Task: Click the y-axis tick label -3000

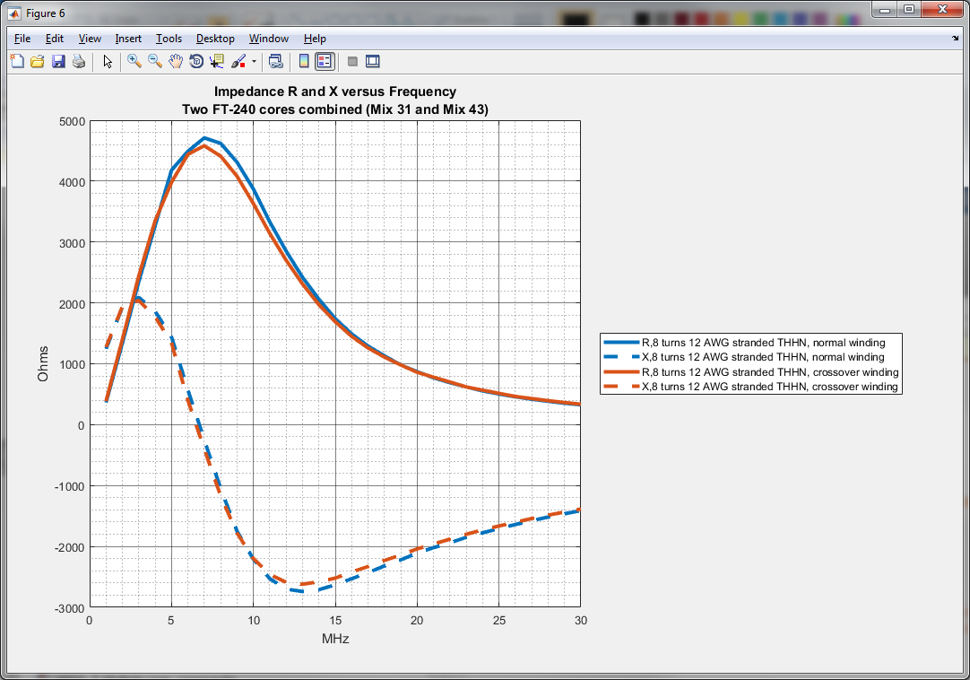Action: [70, 609]
